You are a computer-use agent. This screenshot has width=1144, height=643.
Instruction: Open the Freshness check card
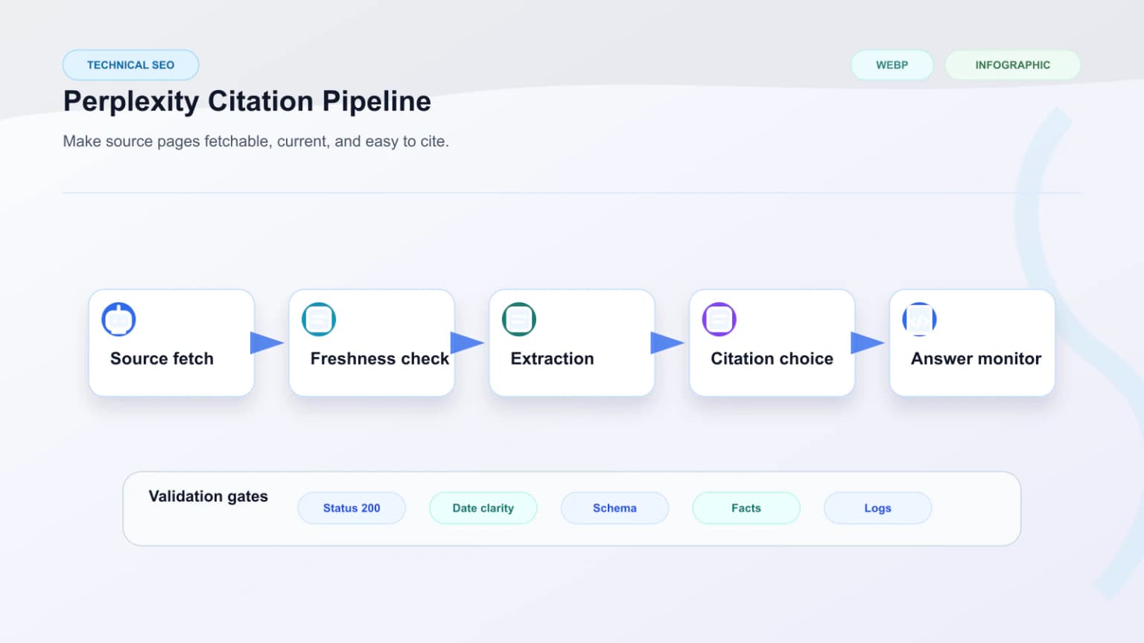coord(372,343)
